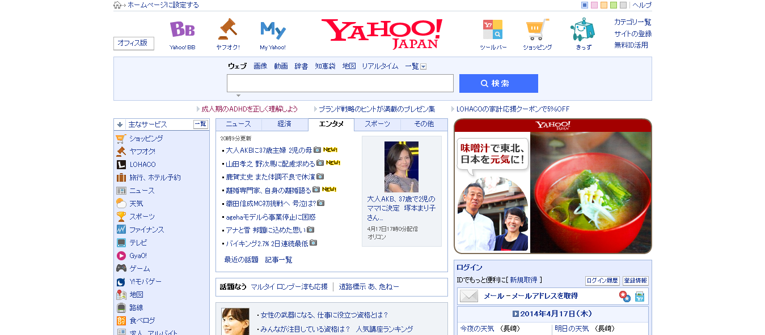765x335 pixels.
Task: Click the 一覧 button in 主なサービス header
Action: [x=201, y=124]
